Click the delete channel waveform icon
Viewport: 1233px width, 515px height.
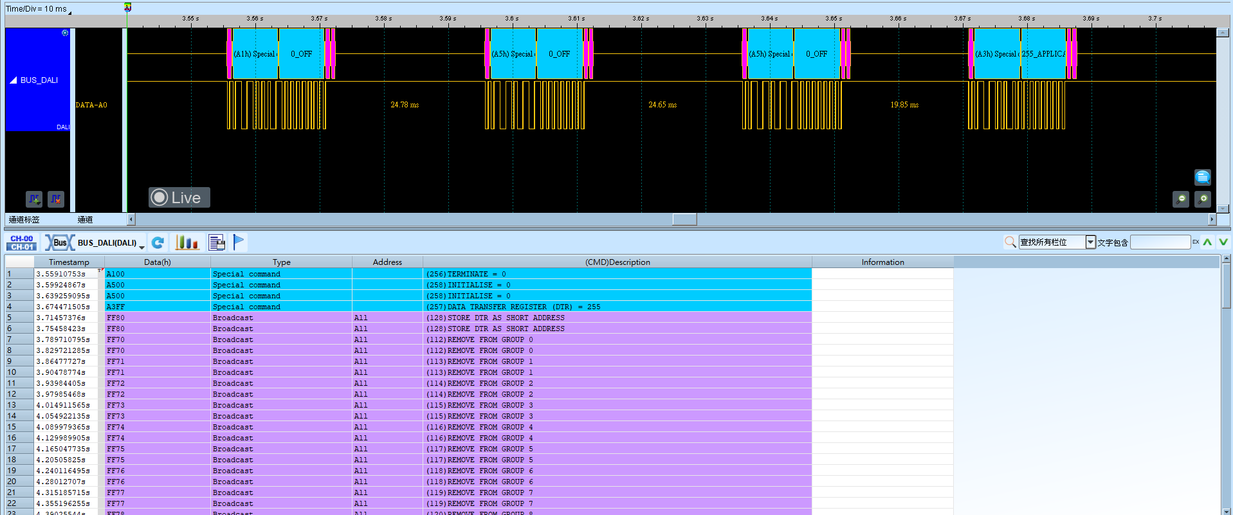tap(56, 199)
